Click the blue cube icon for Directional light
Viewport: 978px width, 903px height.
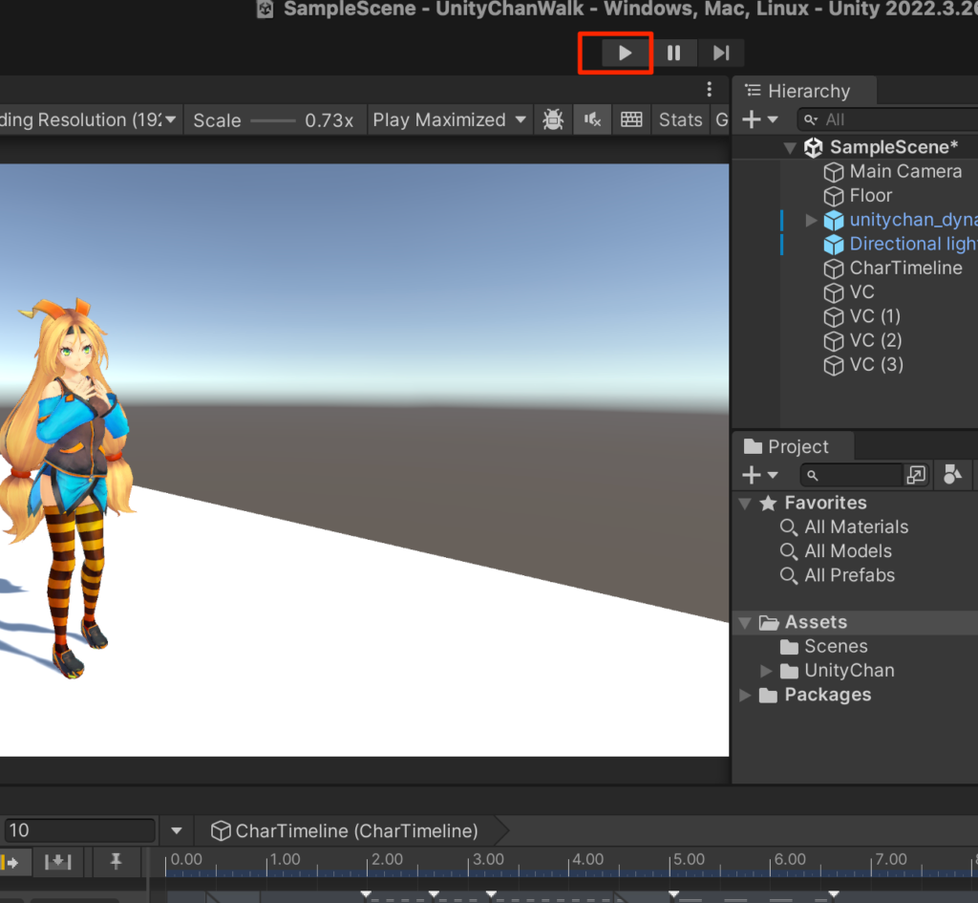coord(834,245)
